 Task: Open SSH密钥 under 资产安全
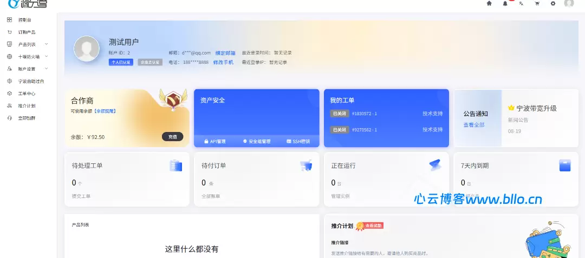[298, 142]
